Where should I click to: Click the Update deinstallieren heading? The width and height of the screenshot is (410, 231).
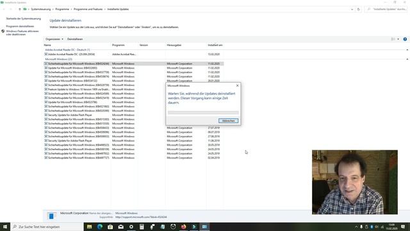65,21
